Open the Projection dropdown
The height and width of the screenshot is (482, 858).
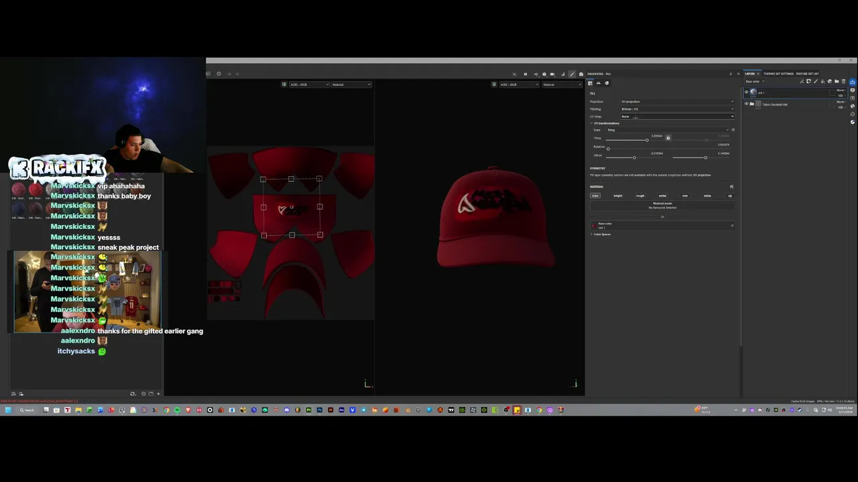[x=677, y=102]
